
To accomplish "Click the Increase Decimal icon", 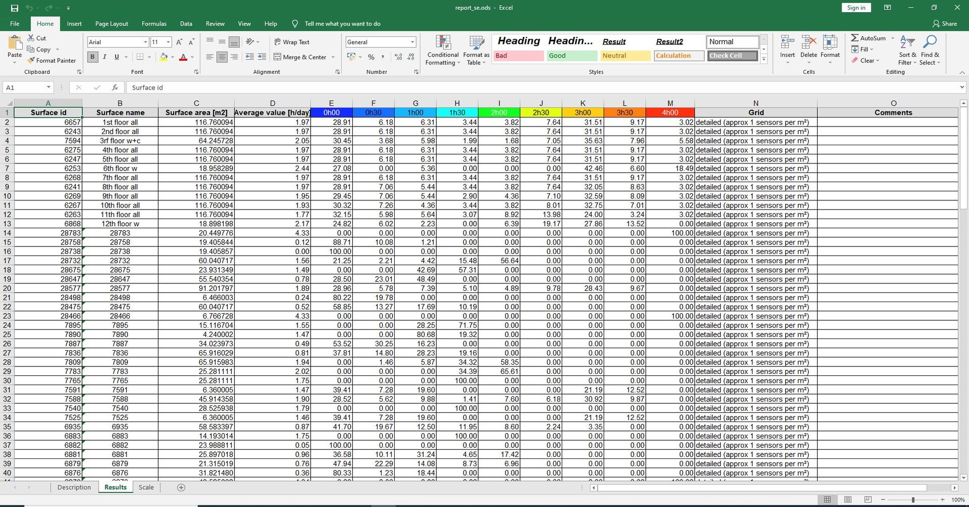I will point(398,57).
